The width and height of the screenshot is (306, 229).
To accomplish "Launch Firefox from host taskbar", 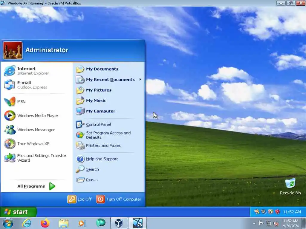I will (x=45, y=223).
